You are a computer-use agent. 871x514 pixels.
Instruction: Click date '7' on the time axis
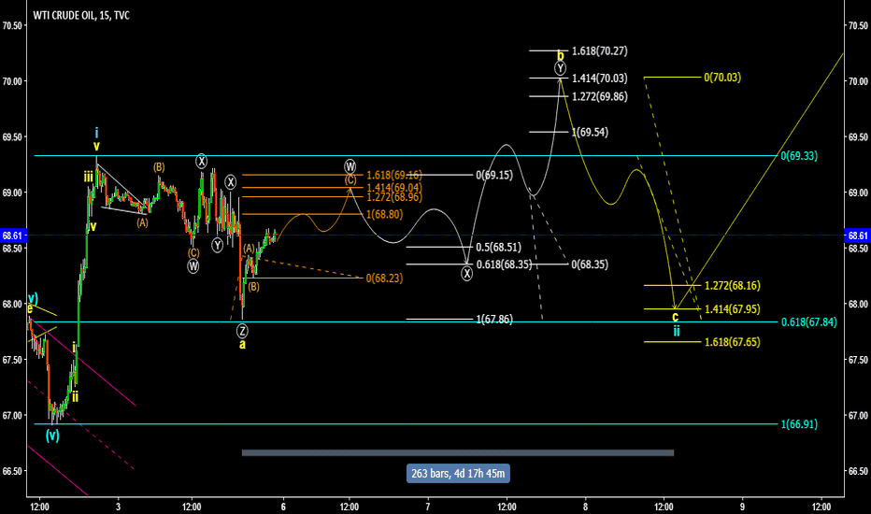[x=428, y=507]
